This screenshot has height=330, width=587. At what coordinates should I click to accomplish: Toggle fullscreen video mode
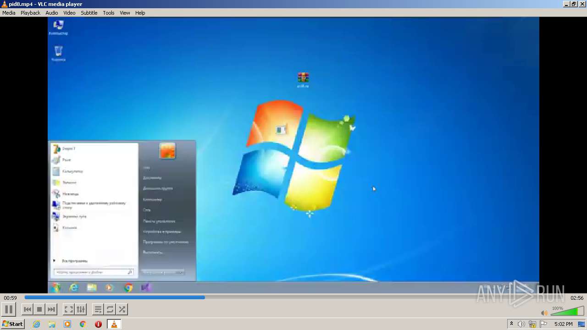tap(68, 309)
